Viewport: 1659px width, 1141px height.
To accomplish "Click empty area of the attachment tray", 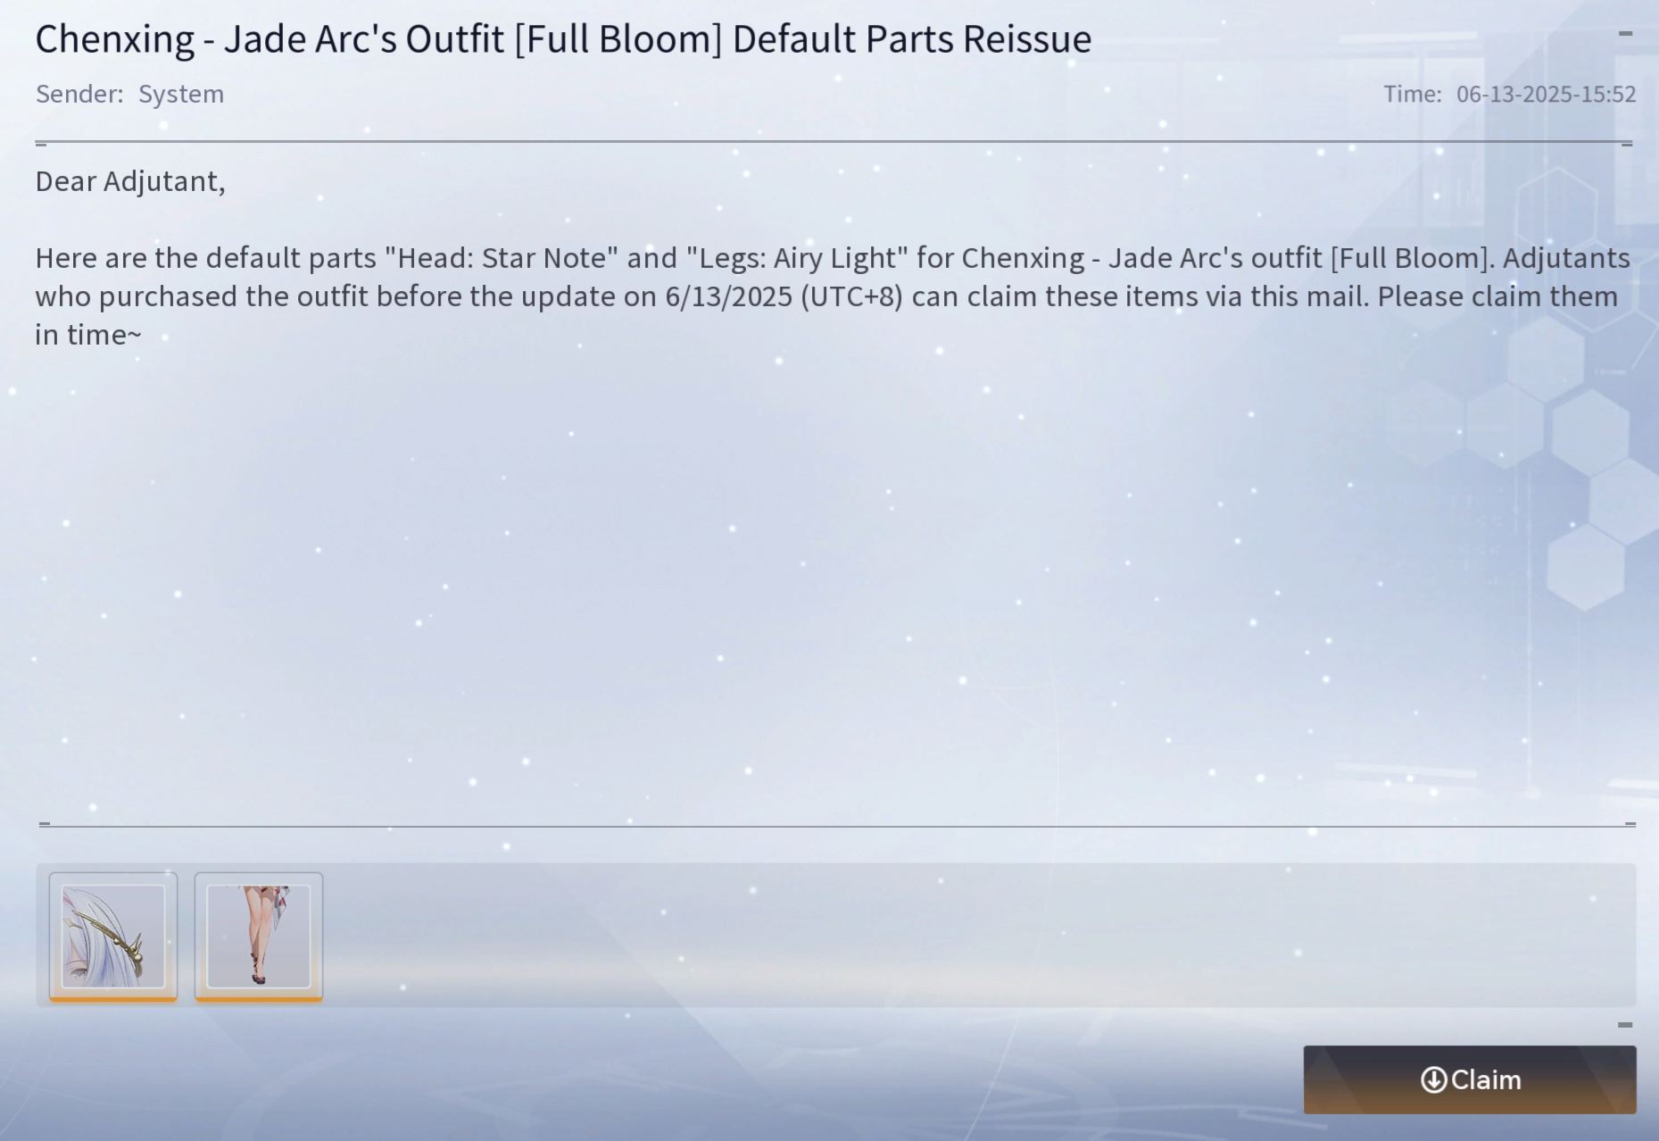I will click(980, 936).
